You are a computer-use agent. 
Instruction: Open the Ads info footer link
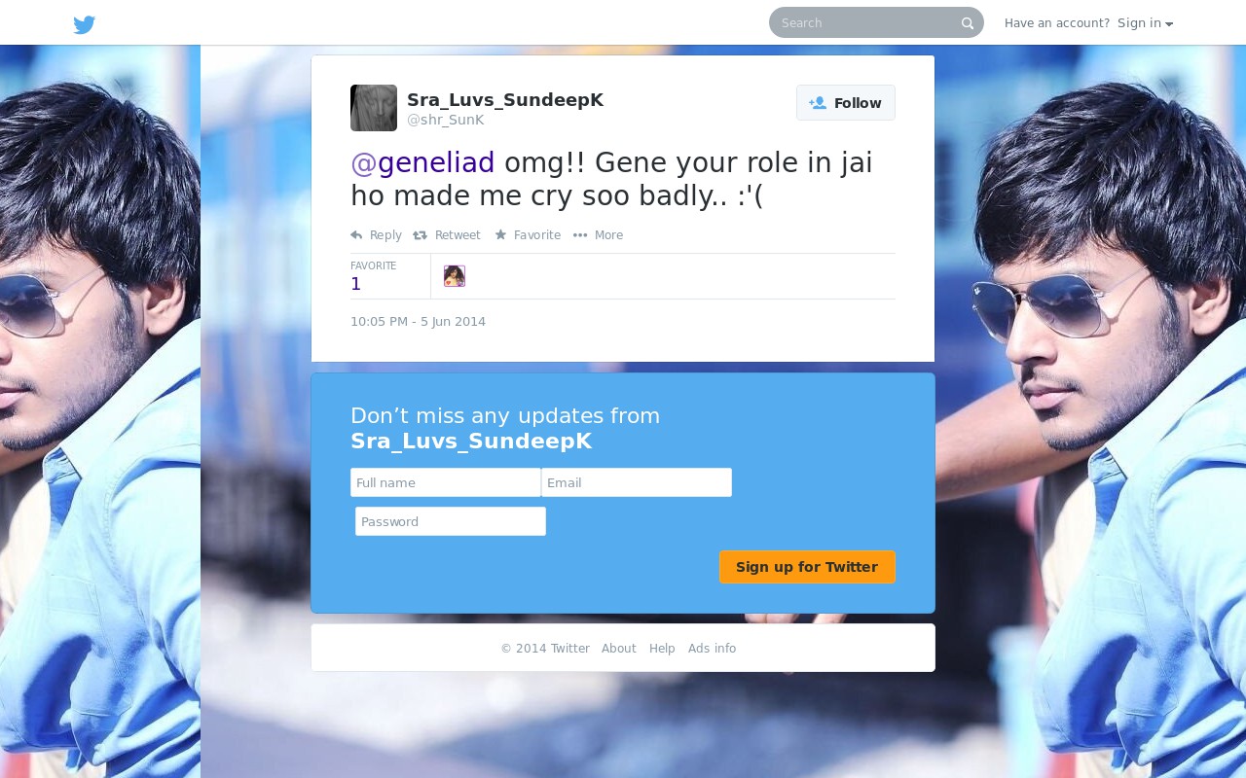coord(712,649)
